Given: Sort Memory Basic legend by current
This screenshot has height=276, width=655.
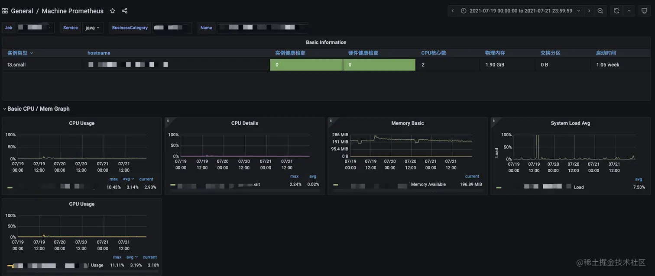Looking at the screenshot, I should click(x=472, y=177).
